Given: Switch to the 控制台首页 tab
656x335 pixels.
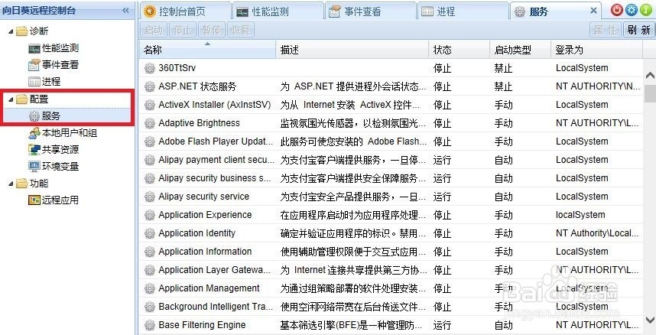Looking at the screenshot, I should point(185,11).
